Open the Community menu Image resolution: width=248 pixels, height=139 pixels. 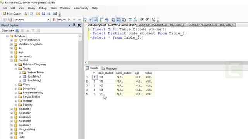coord(81,8)
